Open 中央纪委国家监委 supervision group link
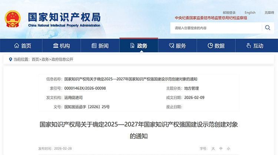Viewport: 278px width, 155px height. pyautogui.click(x=211, y=18)
